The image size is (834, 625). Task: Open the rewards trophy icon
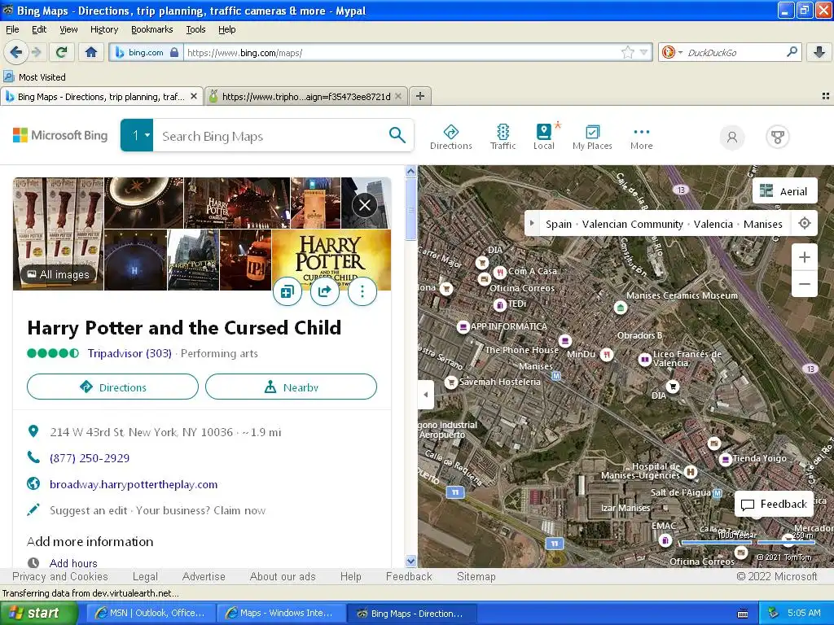click(778, 137)
